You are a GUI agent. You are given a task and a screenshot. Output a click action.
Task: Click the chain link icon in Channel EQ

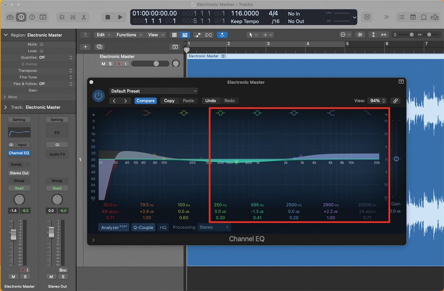tap(395, 101)
